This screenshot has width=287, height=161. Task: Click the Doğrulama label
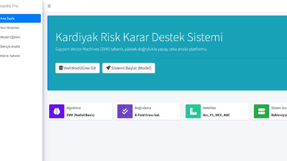pyautogui.click(x=143, y=108)
